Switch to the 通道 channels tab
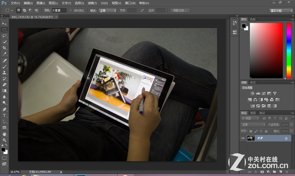The width and height of the screenshot is (295, 176). pyautogui.click(x=253, y=113)
